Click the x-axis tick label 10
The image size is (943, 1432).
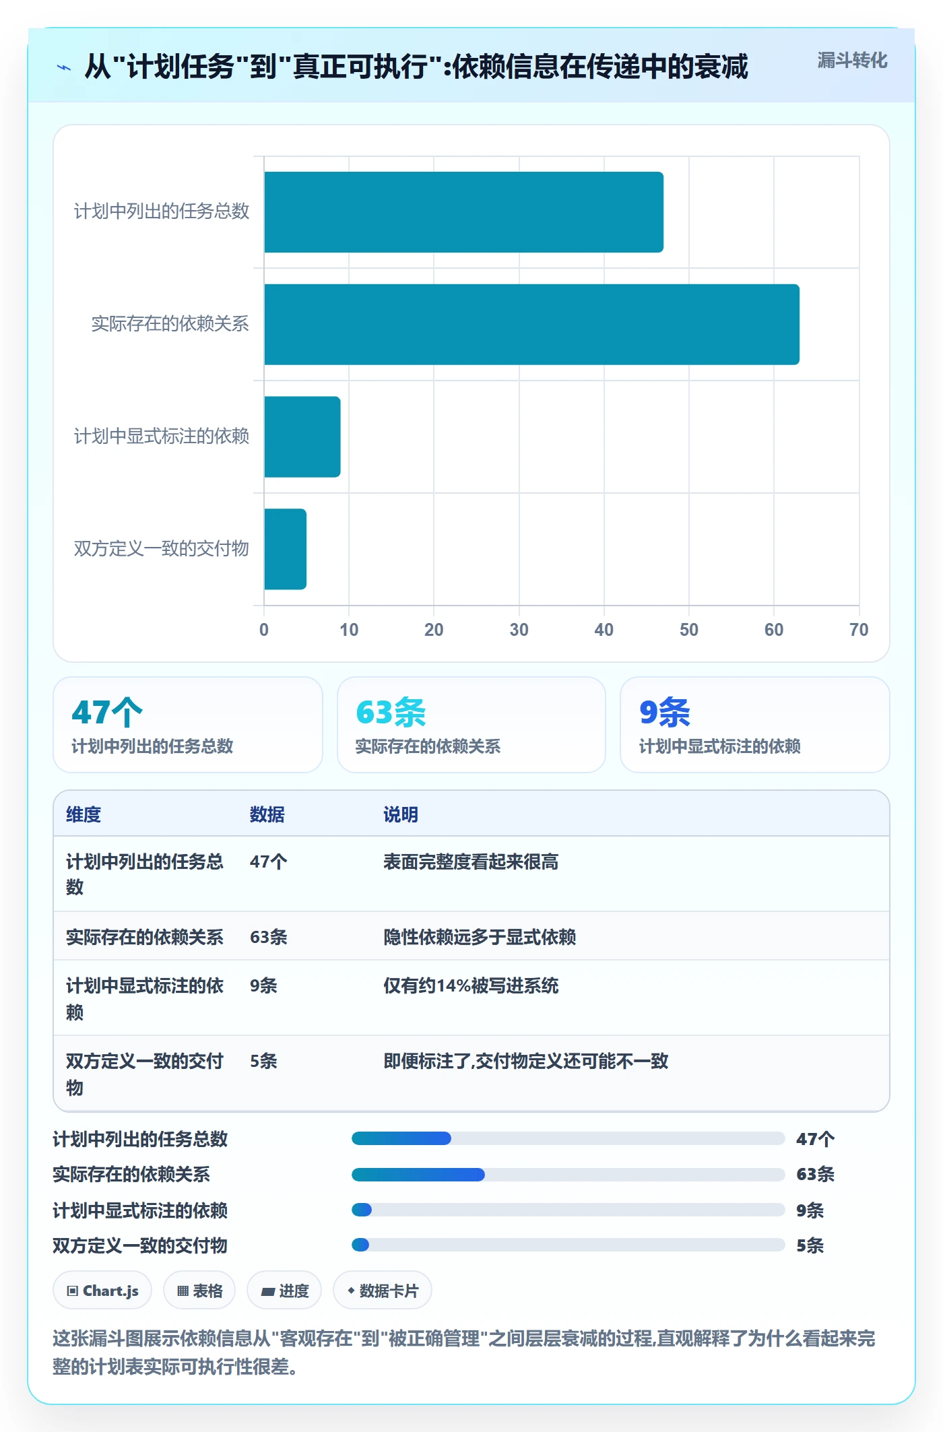click(349, 630)
